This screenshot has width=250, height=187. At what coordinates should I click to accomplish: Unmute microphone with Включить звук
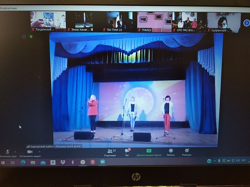pyautogui.click(x=7, y=153)
